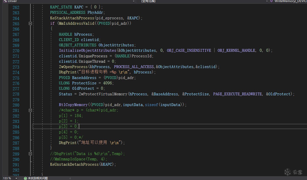Click PHYSICAL_ADDRESS on line 263

pyautogui.click(x=68, y=12)
